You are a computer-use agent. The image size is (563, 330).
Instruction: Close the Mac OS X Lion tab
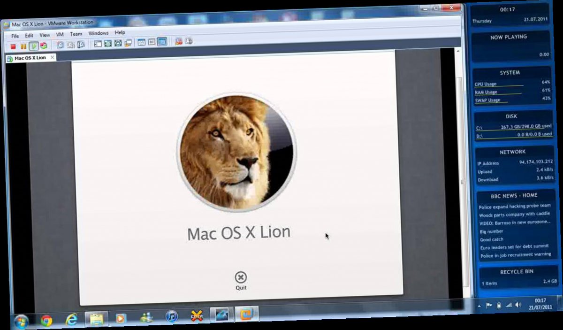click(52, 57)
